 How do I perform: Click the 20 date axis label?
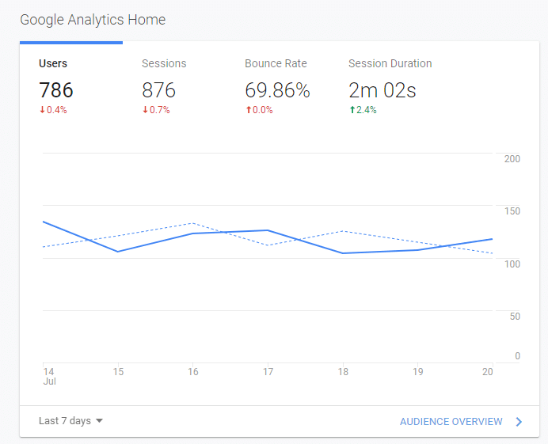488,371
